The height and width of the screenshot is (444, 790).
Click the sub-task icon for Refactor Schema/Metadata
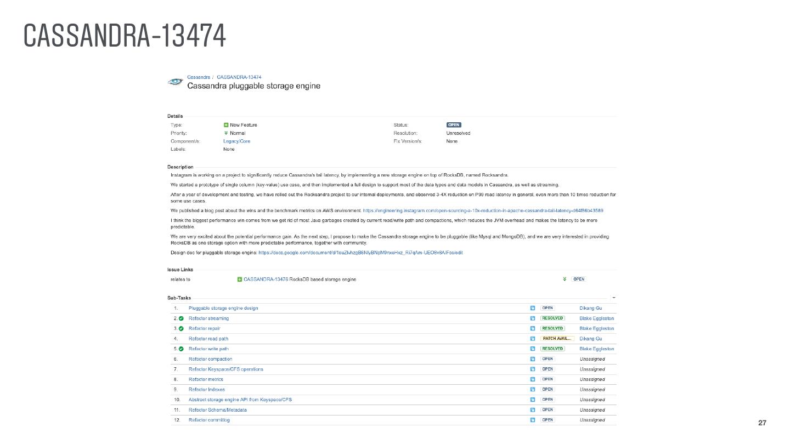(x=532, y=410)
